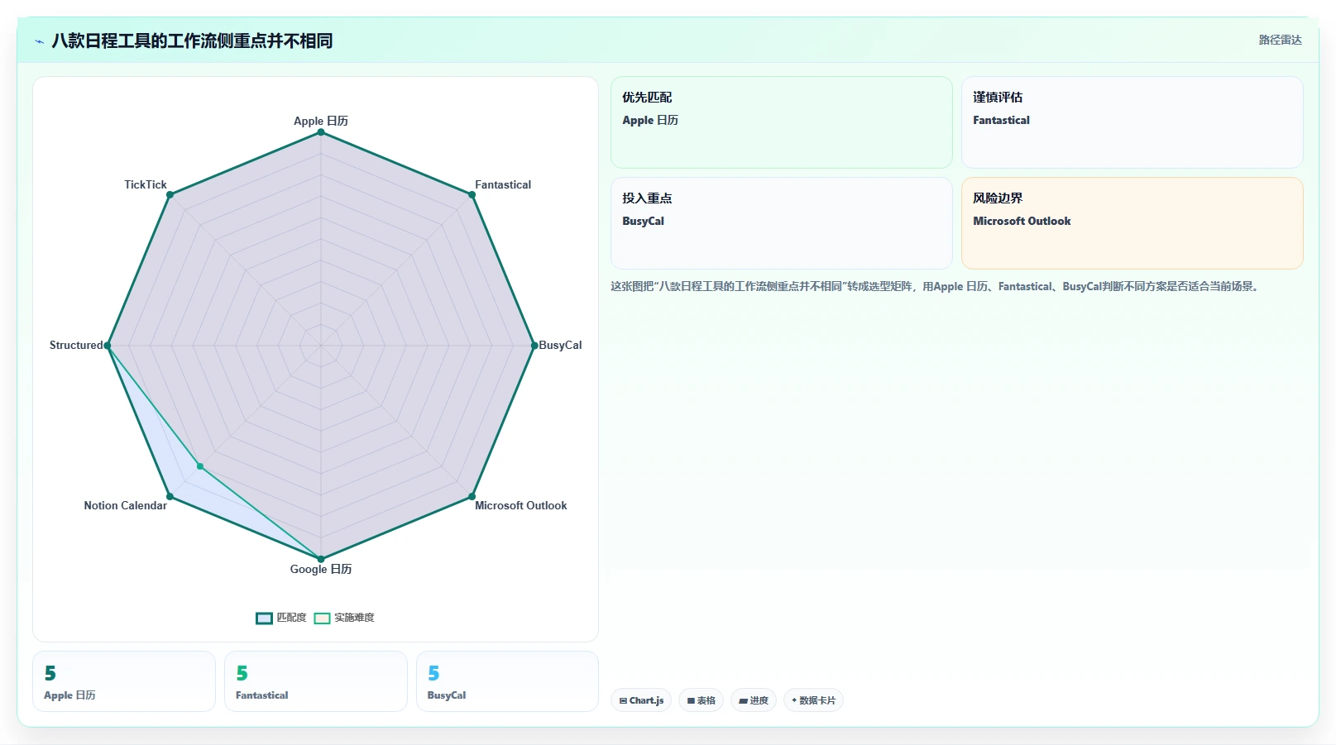Image resolution: width=1336 pixels, height=745 pixels.
Task: Click the Structured radar data point
Action: pyautogui.click(x=108, y=346)
